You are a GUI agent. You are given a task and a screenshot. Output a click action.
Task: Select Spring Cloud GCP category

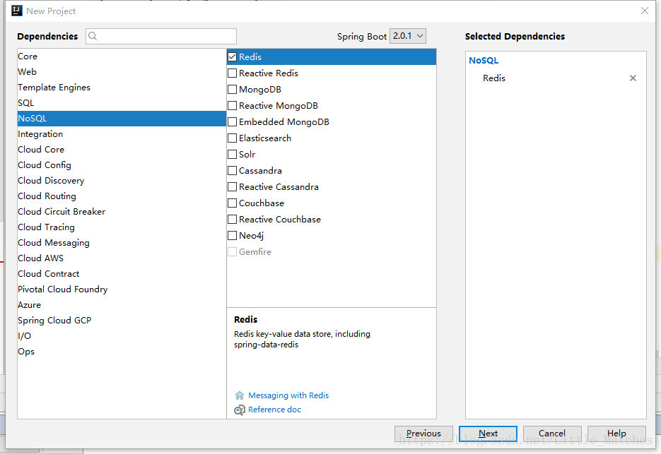tap(122, 321)
